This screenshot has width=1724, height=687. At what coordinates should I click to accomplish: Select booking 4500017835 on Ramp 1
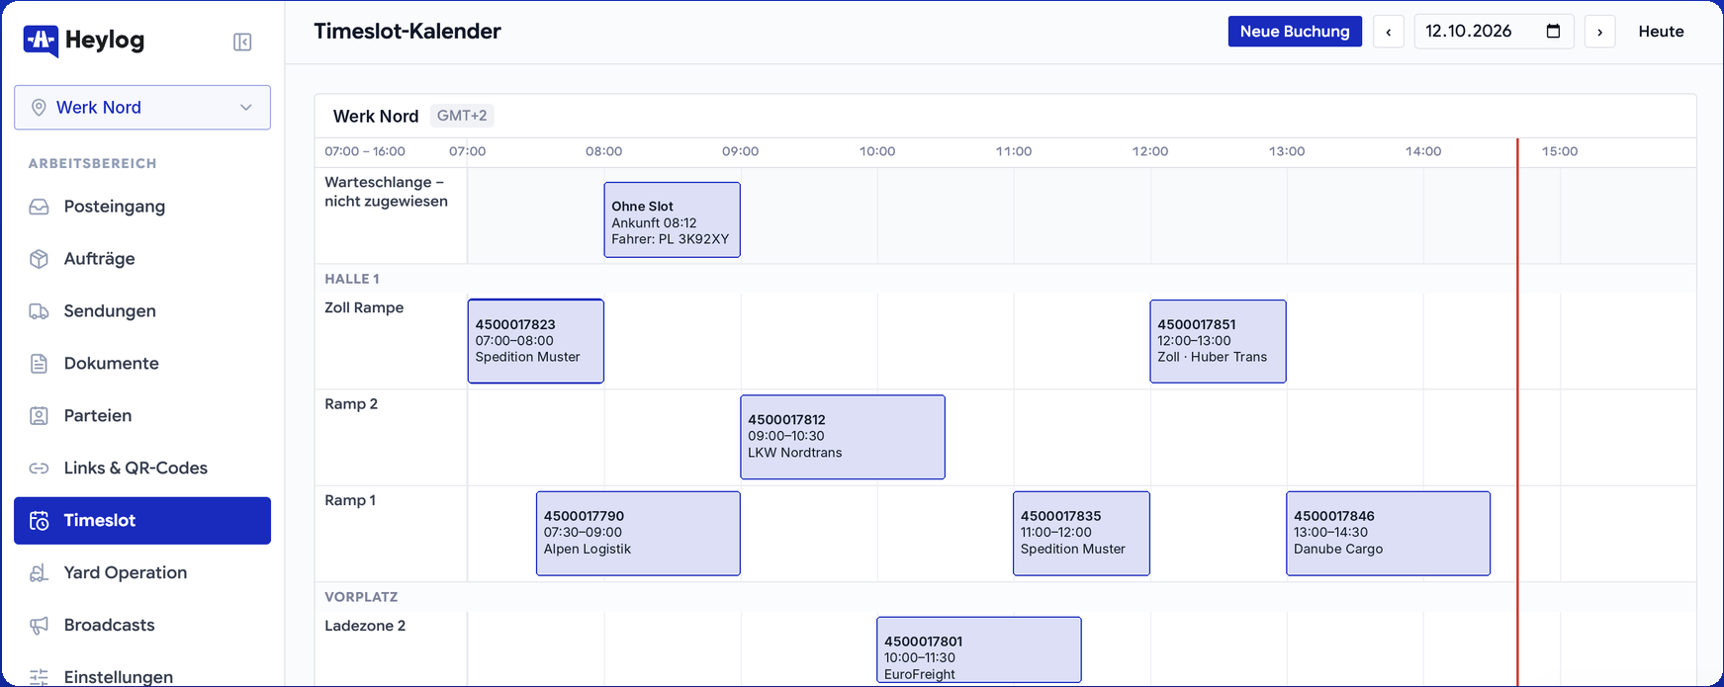point(1081,533)
